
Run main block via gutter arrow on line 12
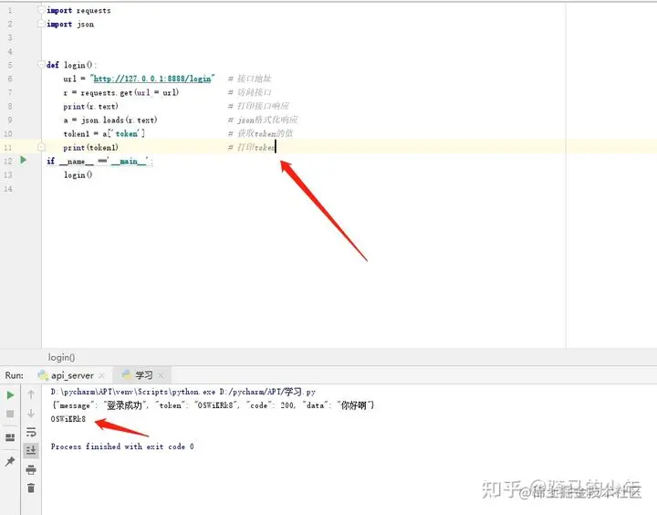coord(24,160)
